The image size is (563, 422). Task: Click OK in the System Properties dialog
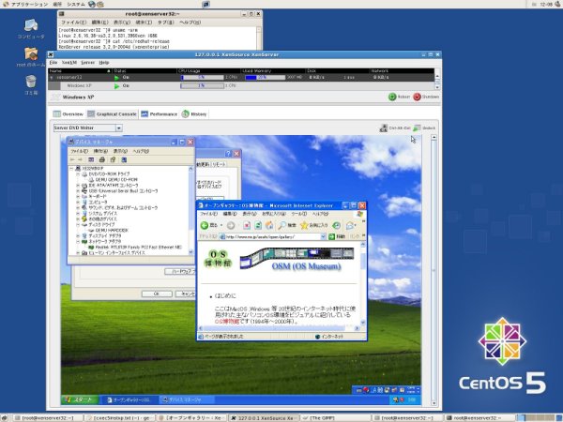[157, 294]
